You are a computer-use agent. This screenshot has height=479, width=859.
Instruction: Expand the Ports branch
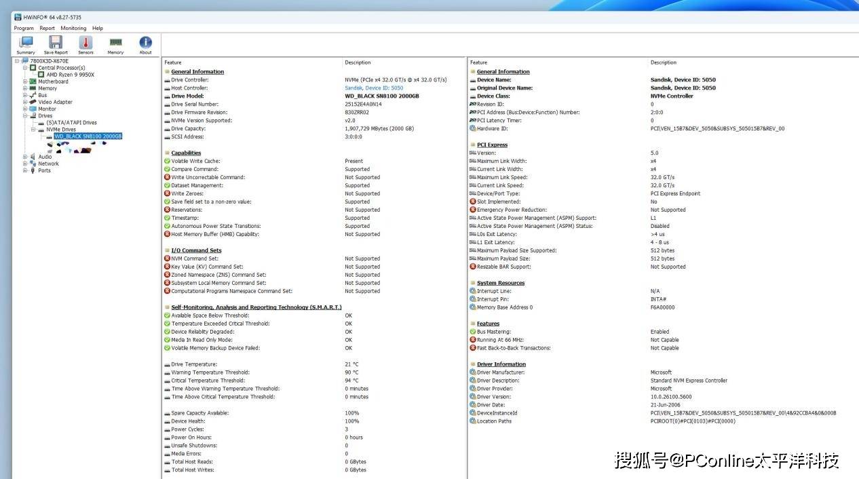(x=25, y=170)
